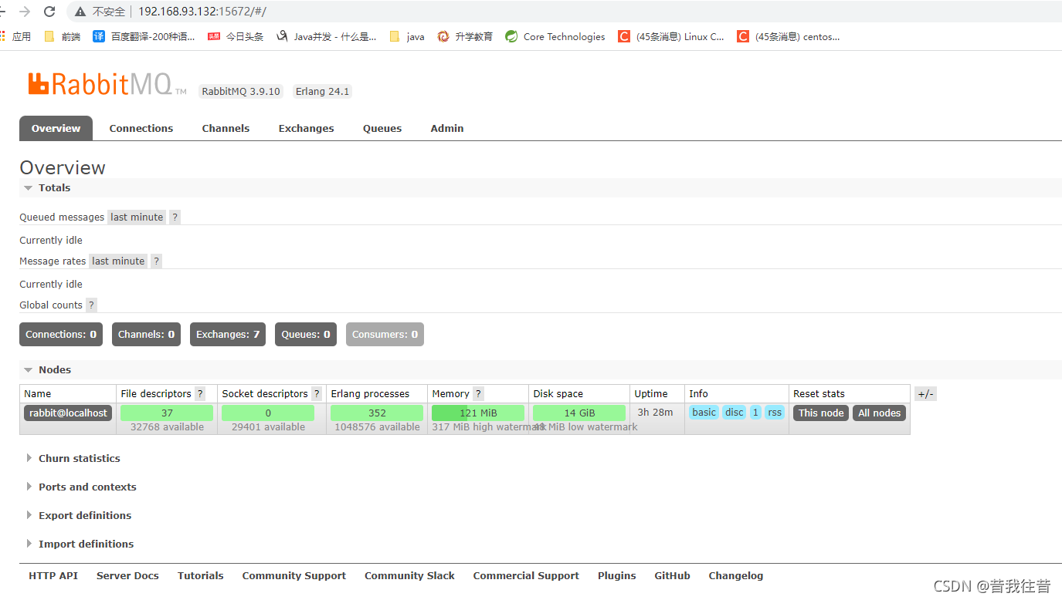Select the Overview tab

[56, 128]
